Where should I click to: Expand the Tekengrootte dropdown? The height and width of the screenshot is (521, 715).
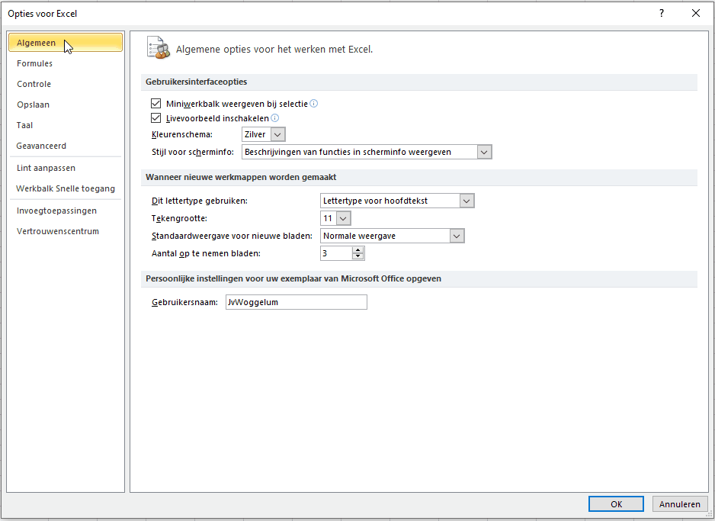click(335, 218)
